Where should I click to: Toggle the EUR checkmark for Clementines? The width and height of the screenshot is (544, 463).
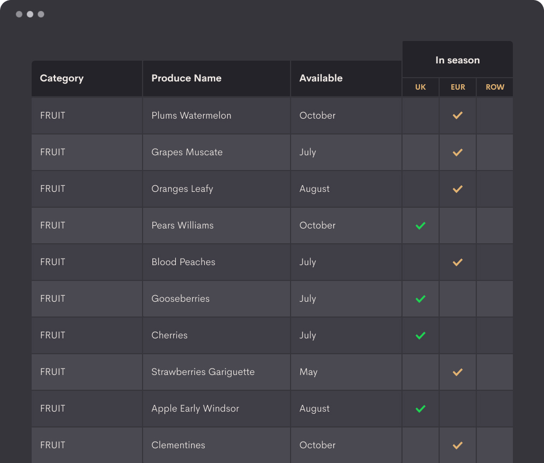(x=458, y=445)
